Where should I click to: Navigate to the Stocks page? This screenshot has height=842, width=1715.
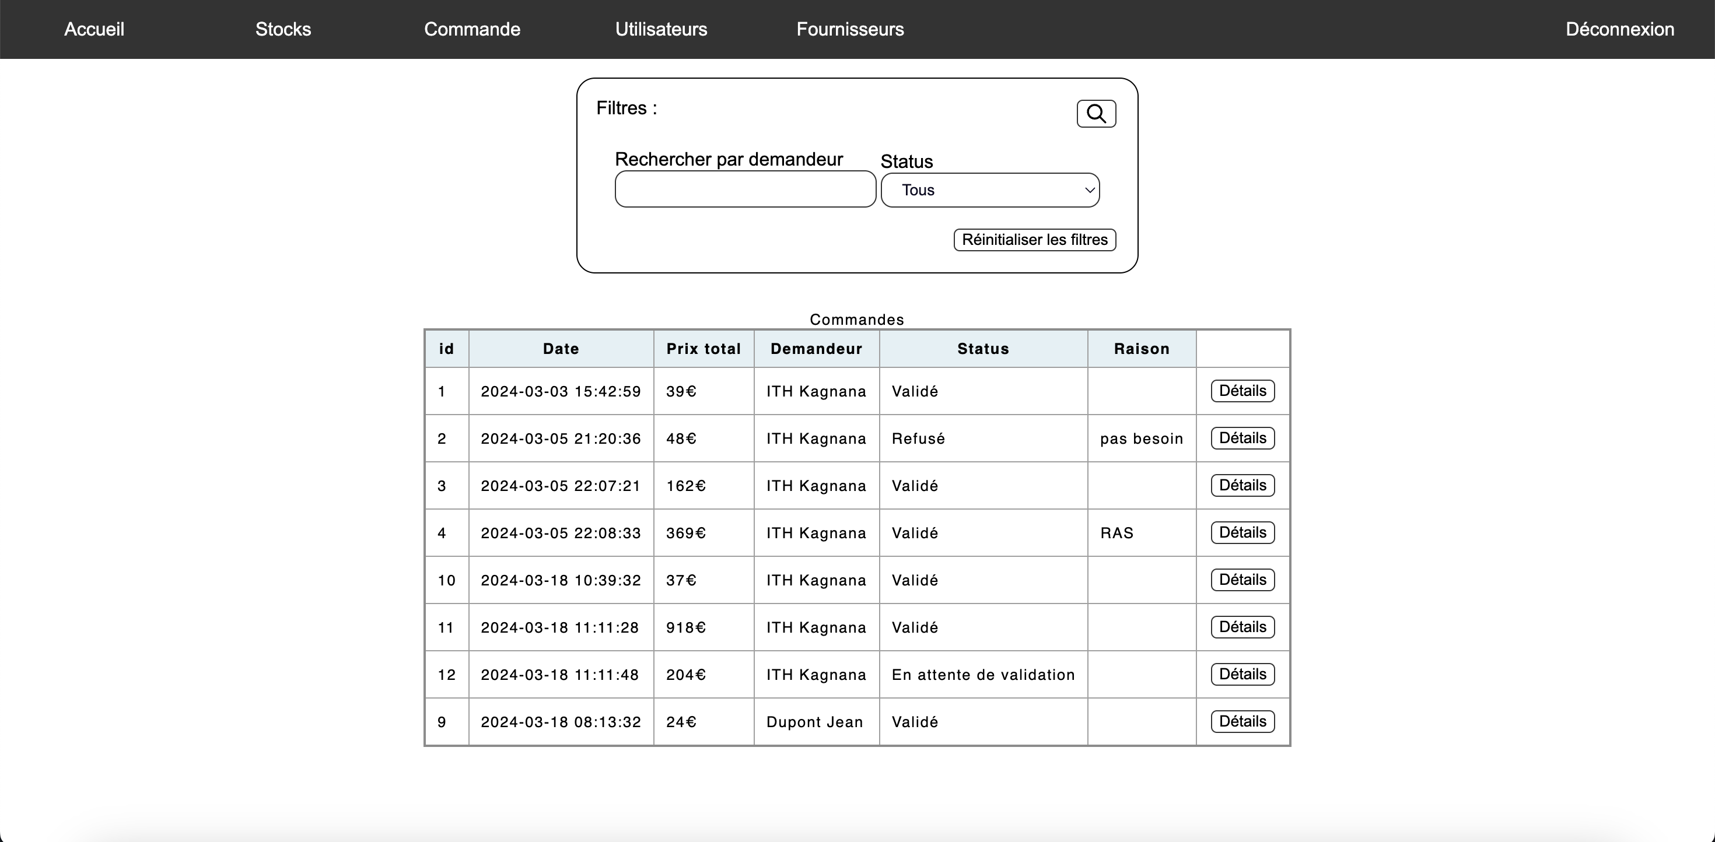coord(282,29)
